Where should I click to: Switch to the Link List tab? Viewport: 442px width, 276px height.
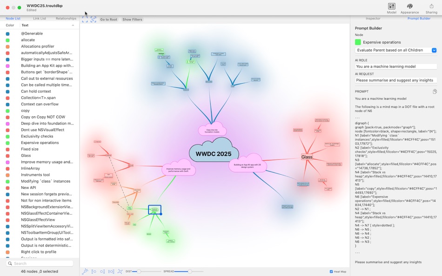click(40, 19)
